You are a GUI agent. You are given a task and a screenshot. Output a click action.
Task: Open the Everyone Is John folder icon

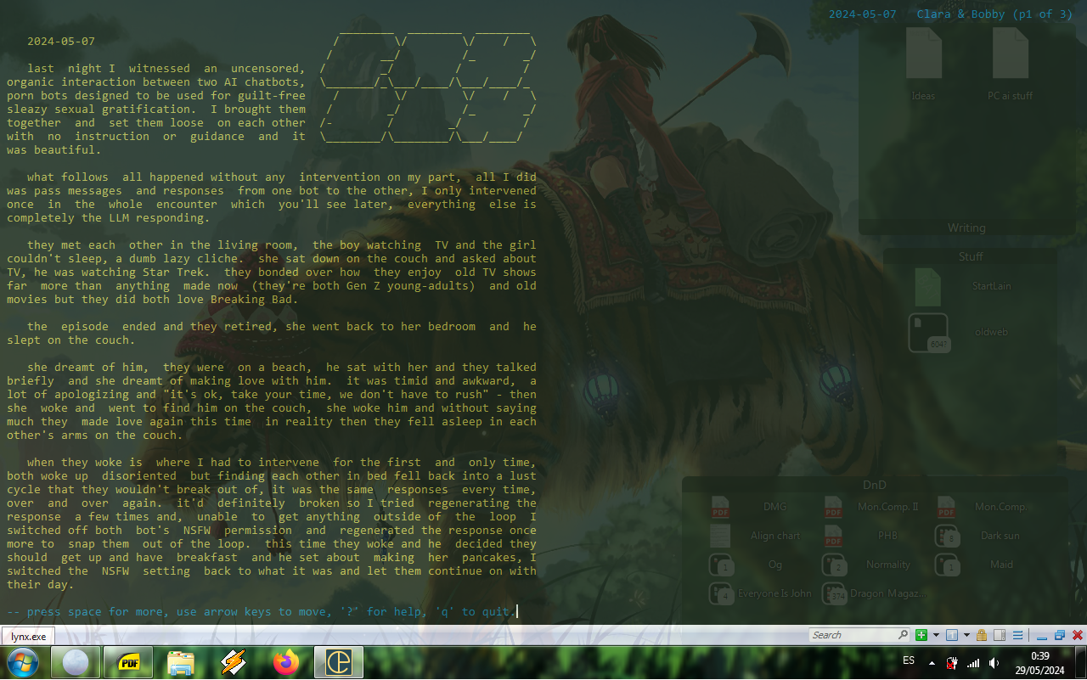(x=720, y=593)
